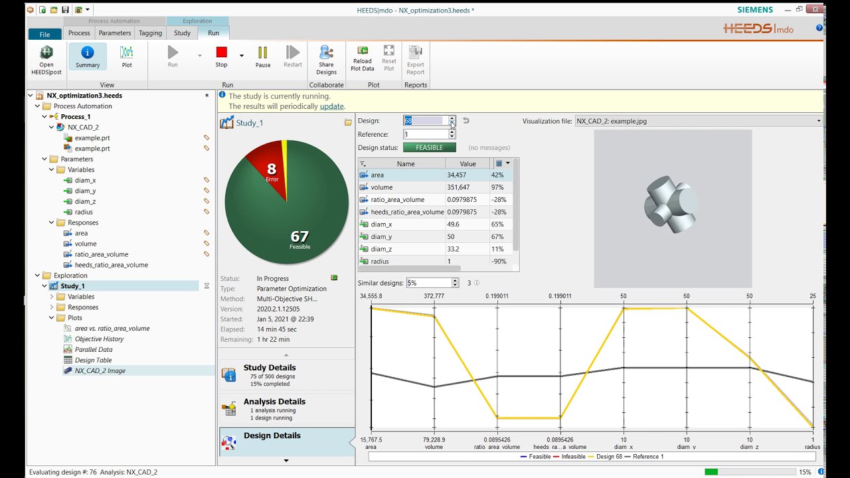Click the Reference number input field
The height and width of the screenshot is (478, 850).
426,134
